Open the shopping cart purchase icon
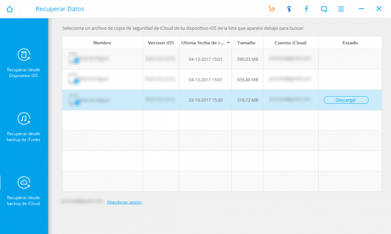391x234 pixels. [272, 9]
